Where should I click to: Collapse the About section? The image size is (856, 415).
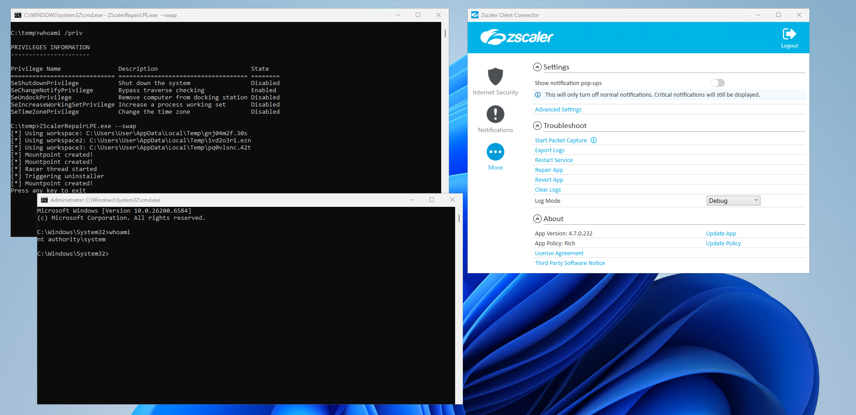pos(537,219)
